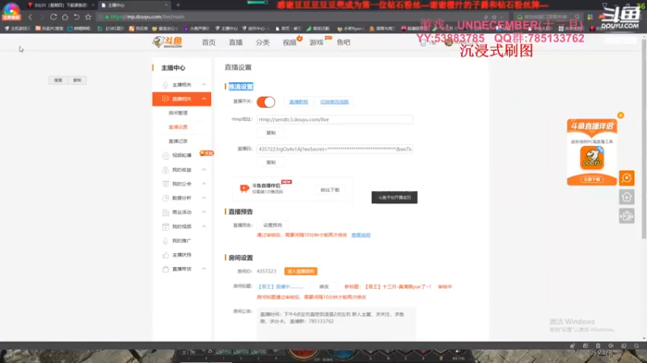Expand the 我的收益 section chevron
The image size is (647, 363).
[x=204, y=169]
